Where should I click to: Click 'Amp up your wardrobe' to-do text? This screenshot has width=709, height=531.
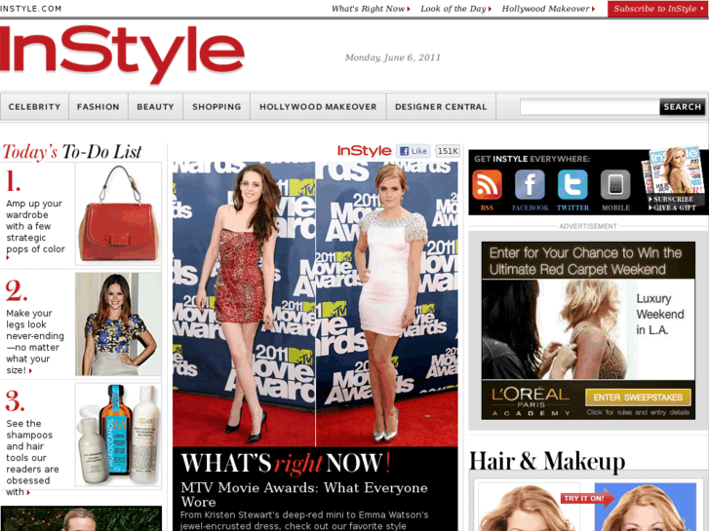(x=35, y=226)
